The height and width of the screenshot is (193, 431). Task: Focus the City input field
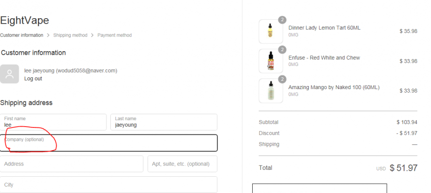pyautogui.click(x=108, y=185)
